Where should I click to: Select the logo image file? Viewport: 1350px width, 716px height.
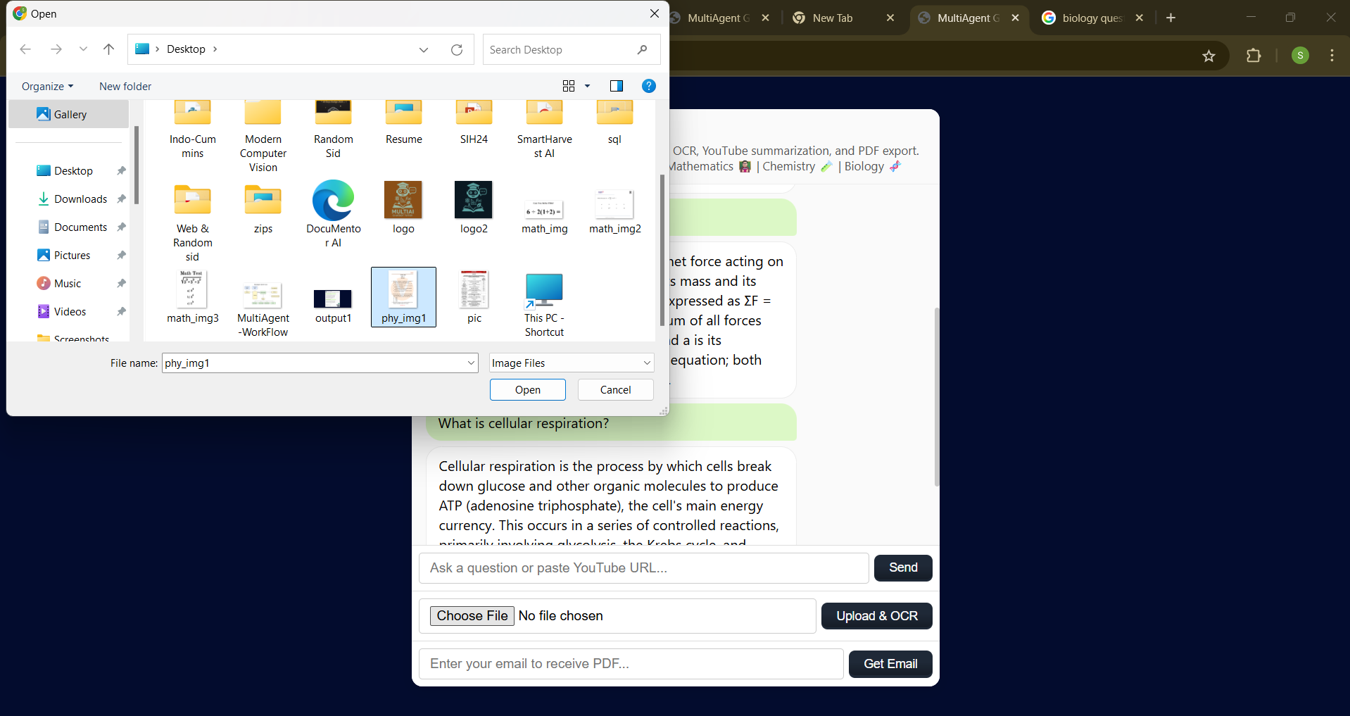point(403,208)
